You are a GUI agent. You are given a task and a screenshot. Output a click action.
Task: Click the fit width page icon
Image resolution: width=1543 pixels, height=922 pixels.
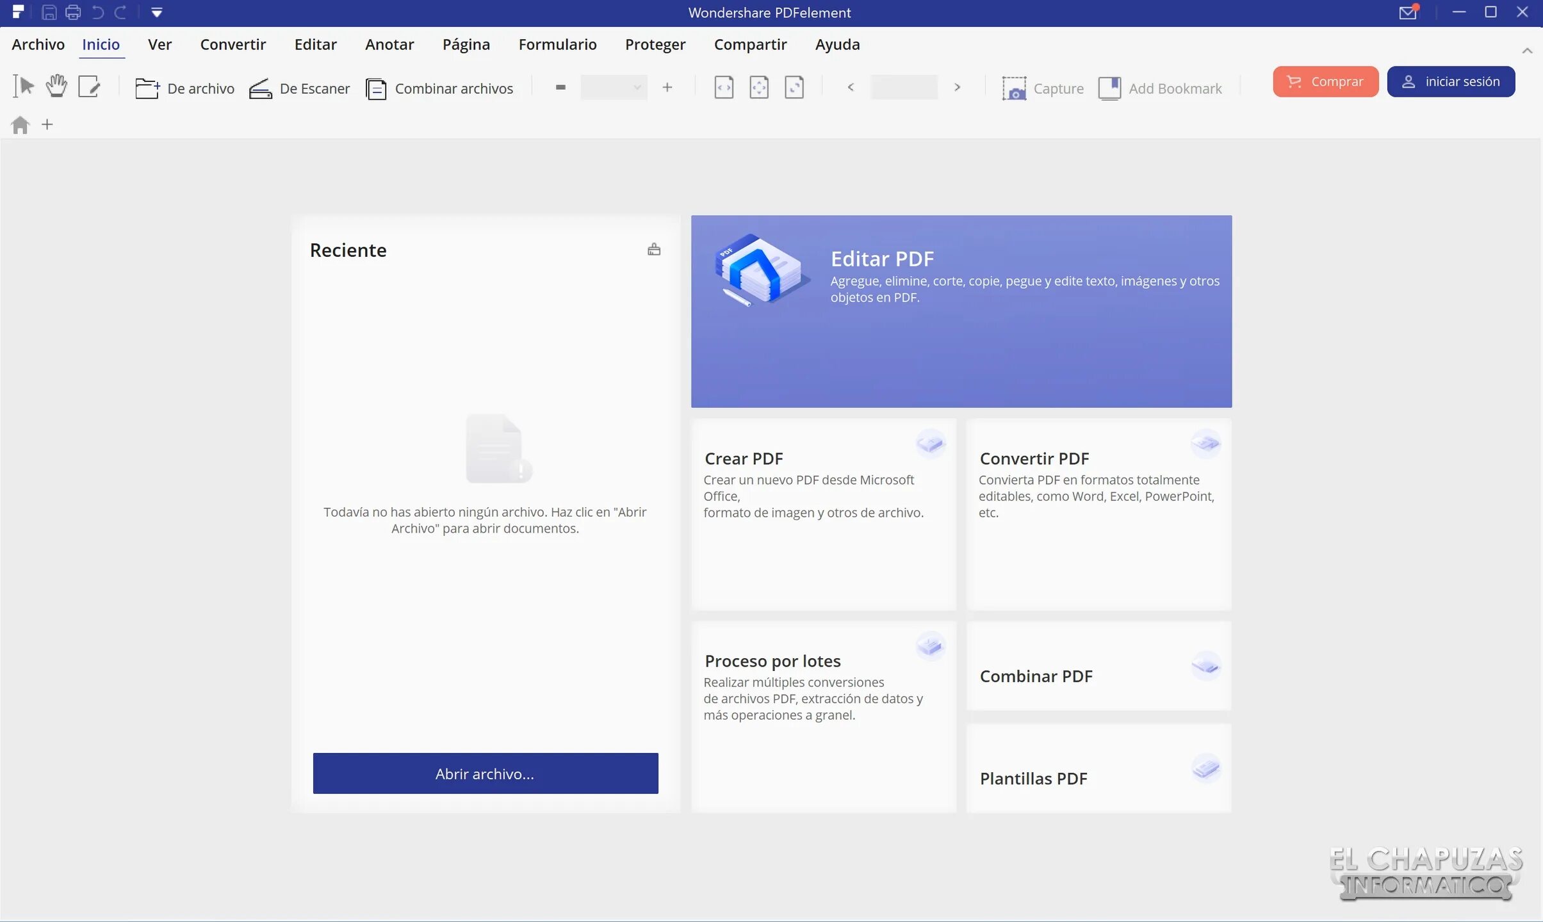pos(724,87)
